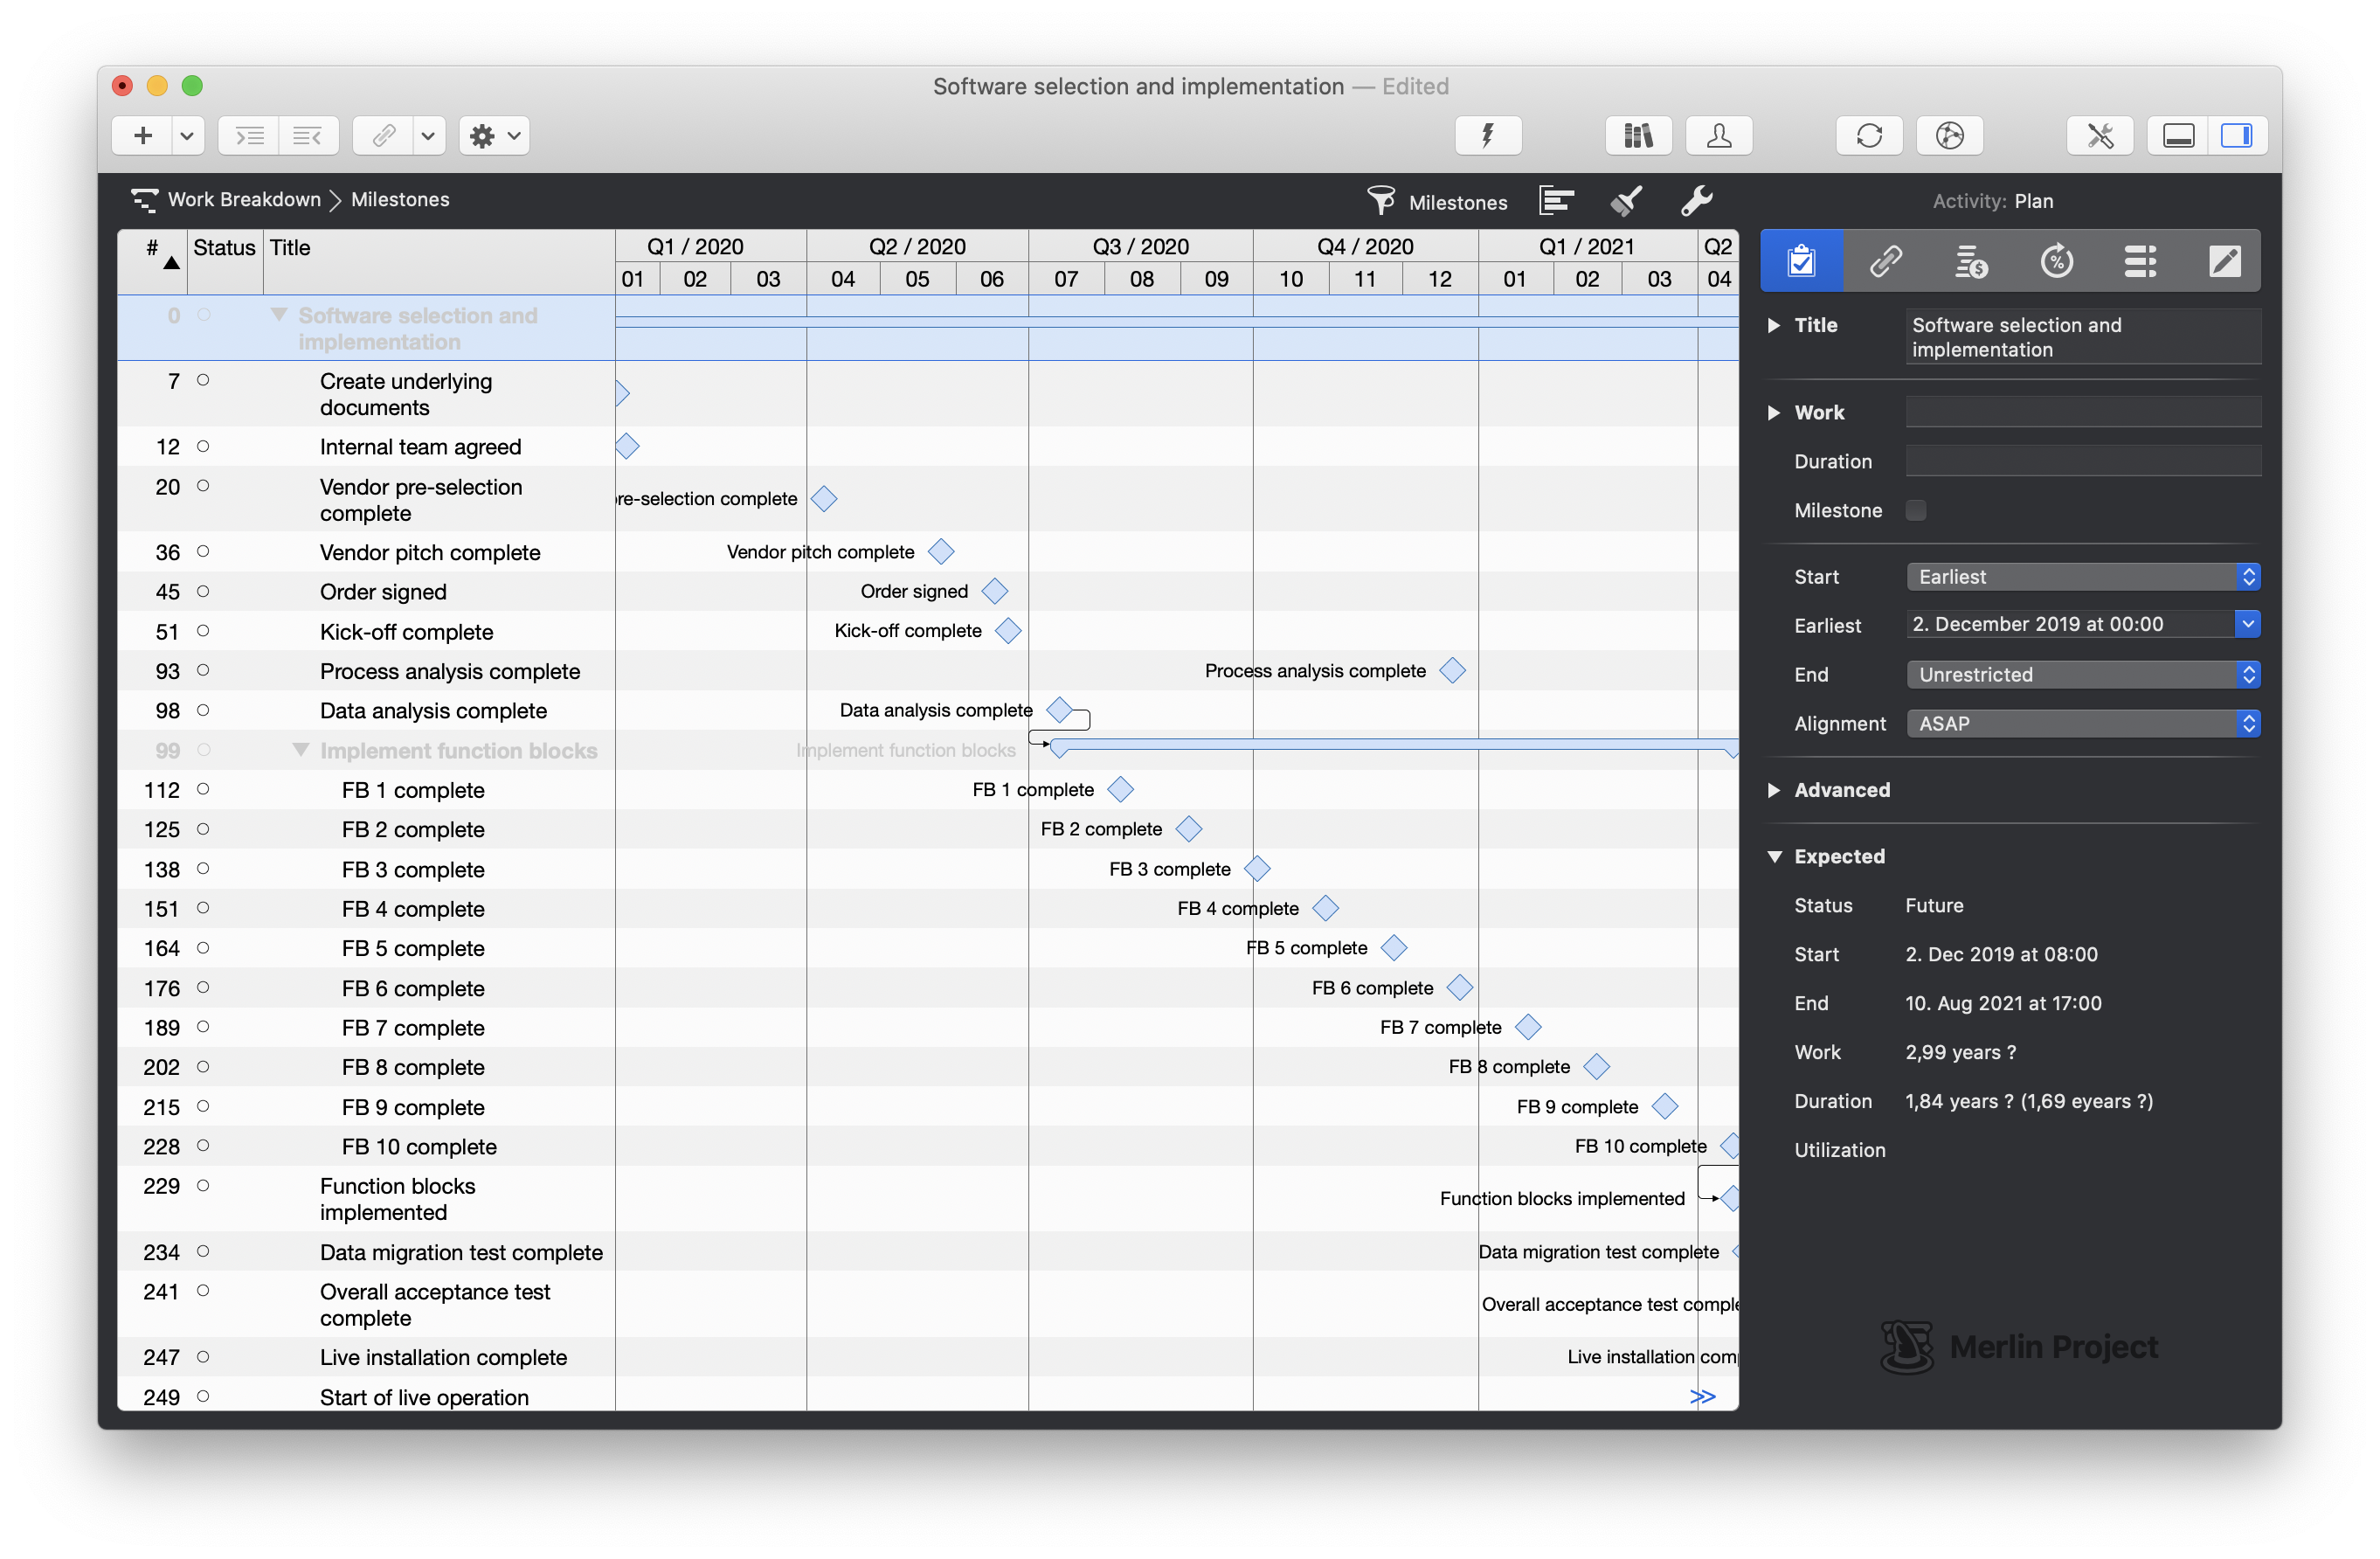Sort by the # column header
Screen dimensions: 2380x1559
point(152,260)
